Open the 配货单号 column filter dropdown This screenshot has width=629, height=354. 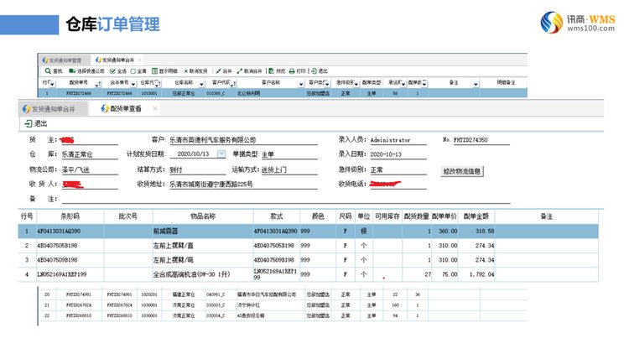coord(97,84)
